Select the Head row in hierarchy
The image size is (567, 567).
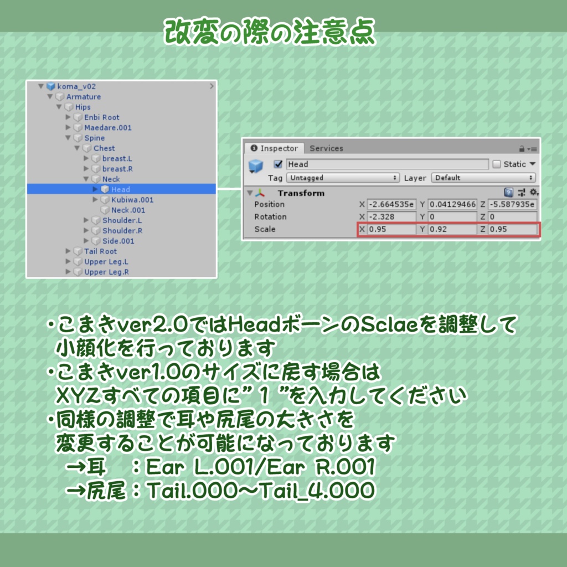121,189
